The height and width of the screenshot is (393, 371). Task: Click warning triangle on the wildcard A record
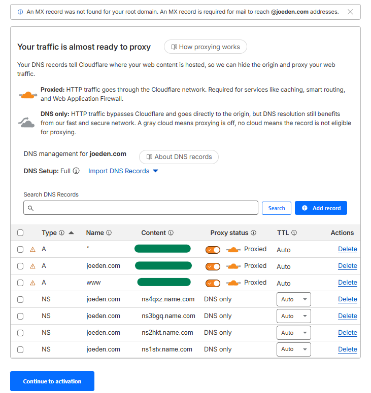pos(33,250)
